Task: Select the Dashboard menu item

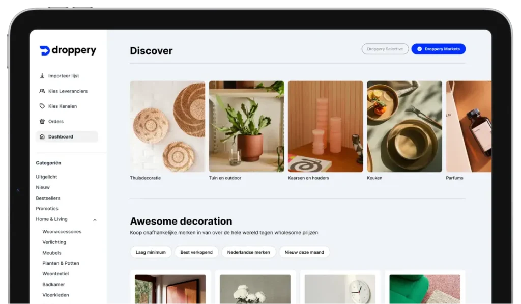Action: [67, 136]
